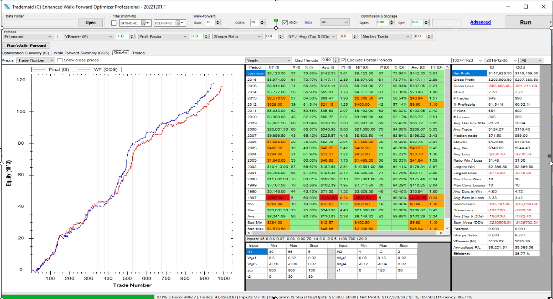Enable Show close prices checkbox
The height and width of the screenshot is (299, 553).
[60, 60]
